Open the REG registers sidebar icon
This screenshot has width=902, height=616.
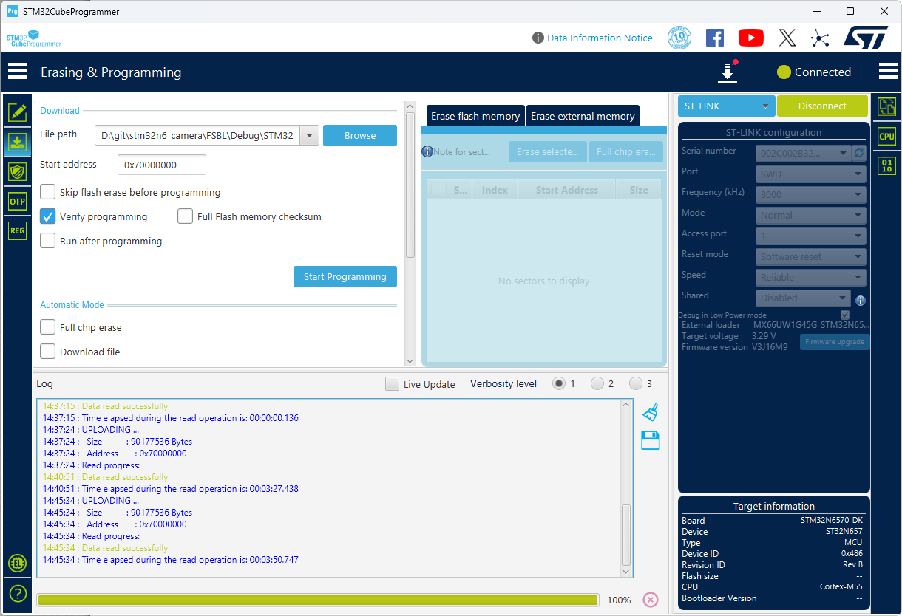pos(17,230)
